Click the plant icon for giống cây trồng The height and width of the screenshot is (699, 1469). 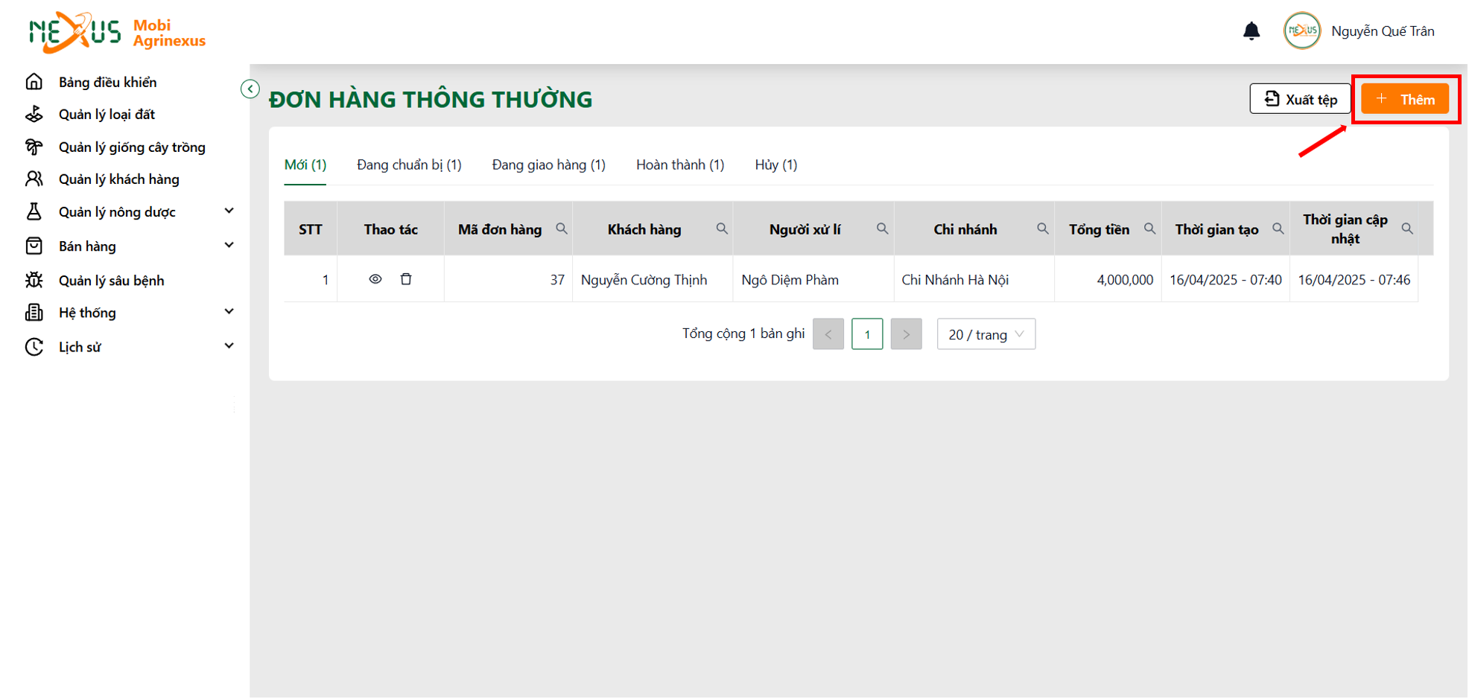click(34, 147)
